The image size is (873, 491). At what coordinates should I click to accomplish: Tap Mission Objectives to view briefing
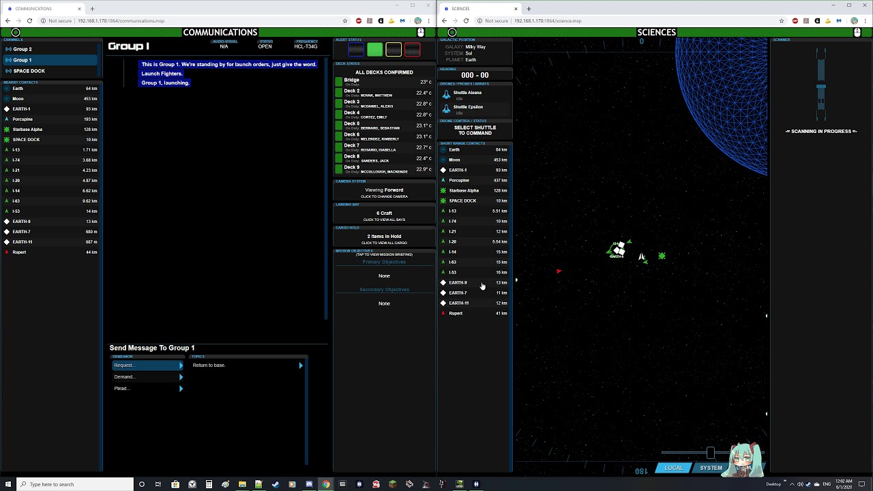[x=384, y=254]
